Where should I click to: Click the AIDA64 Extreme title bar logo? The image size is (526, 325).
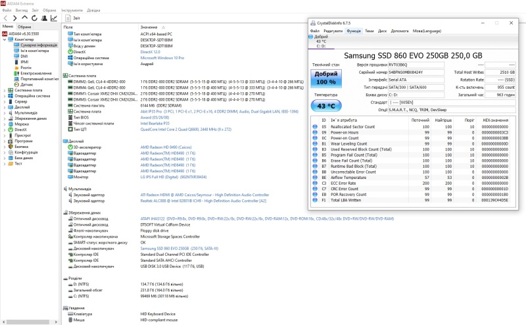click(3, 3)
